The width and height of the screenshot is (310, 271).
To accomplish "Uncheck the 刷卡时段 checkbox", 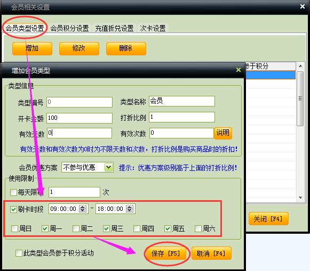I will pyautogui.click(x=13, y=209).
